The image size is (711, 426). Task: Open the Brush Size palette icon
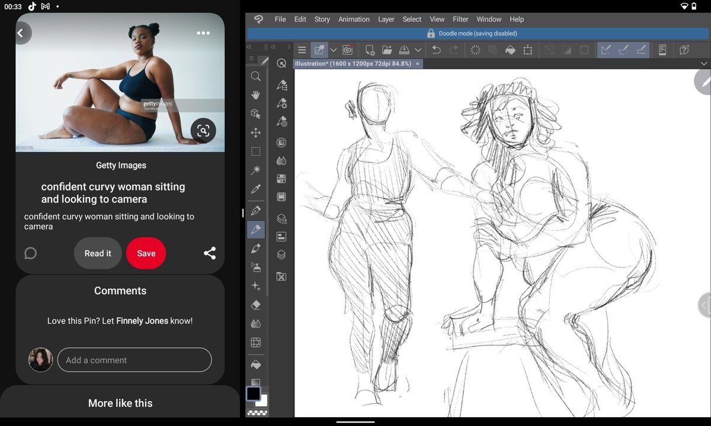[281, 122]
